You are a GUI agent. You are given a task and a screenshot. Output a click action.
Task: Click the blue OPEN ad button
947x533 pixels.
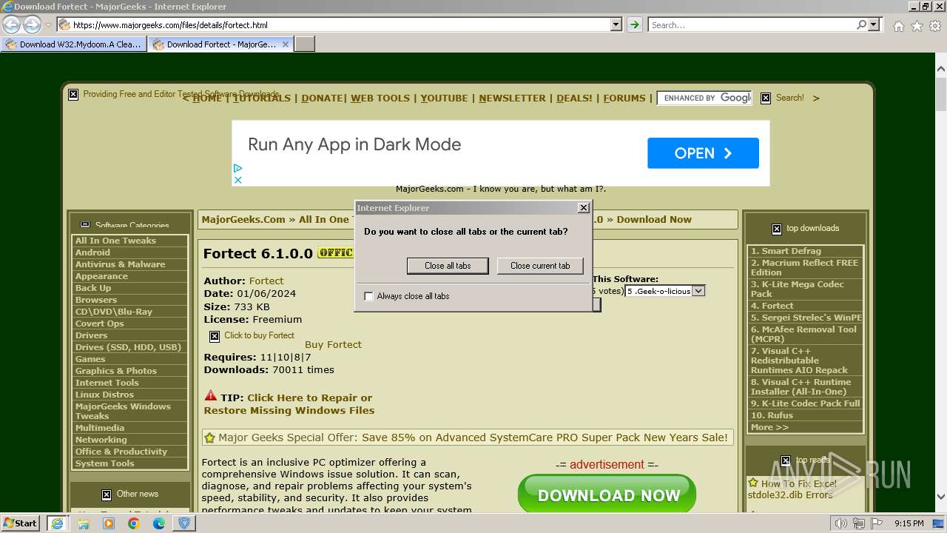(x=703, y=153)
